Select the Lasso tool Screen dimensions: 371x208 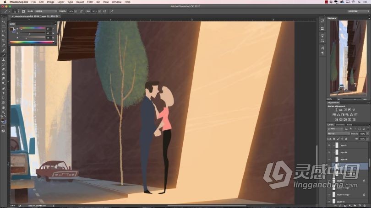(x=3, y=31)
